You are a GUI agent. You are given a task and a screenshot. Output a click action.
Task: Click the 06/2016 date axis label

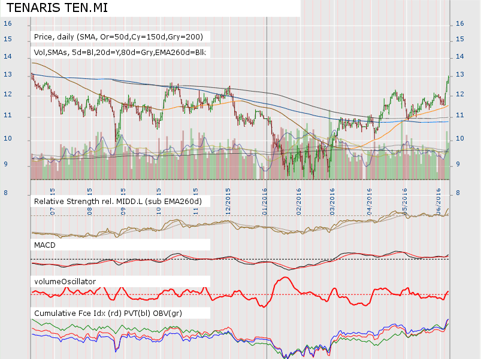click(438, 202)
